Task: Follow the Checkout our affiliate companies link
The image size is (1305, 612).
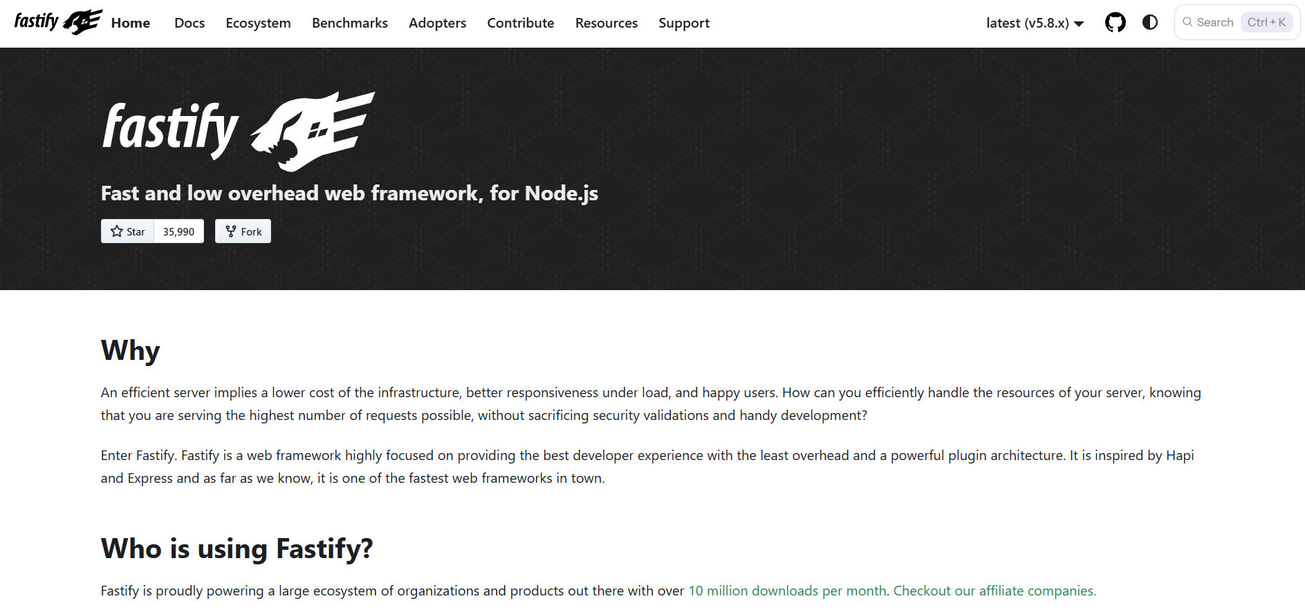Action: click(x=994, y=591)
